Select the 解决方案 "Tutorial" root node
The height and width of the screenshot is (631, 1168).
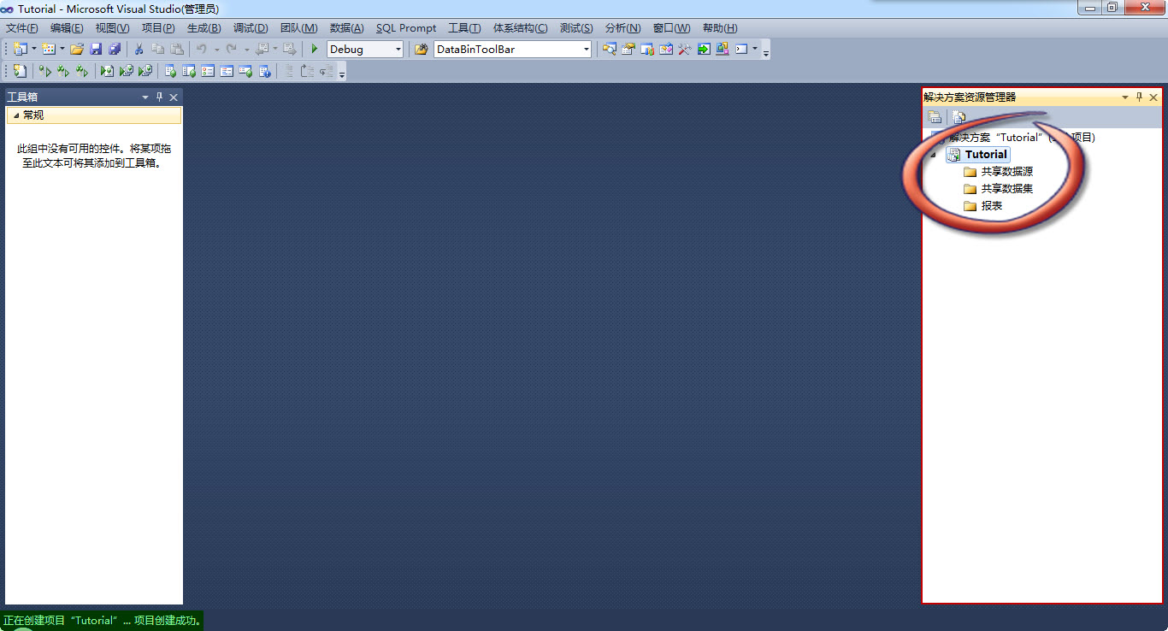1013,138
